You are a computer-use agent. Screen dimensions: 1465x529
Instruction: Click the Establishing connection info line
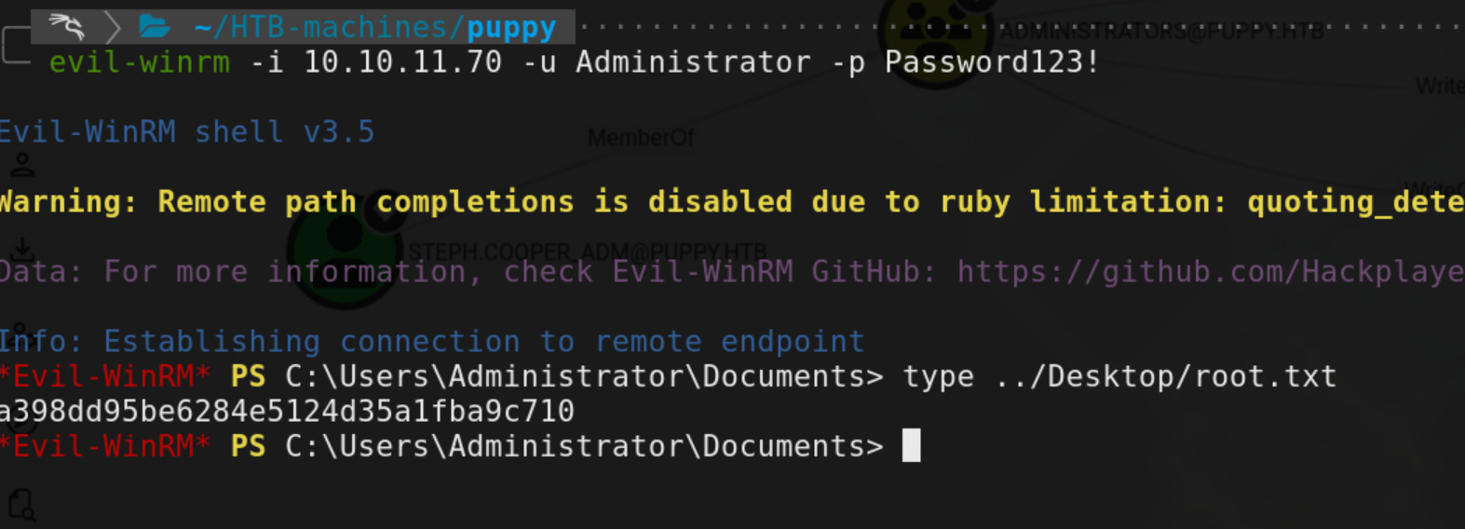click(432, 342)
